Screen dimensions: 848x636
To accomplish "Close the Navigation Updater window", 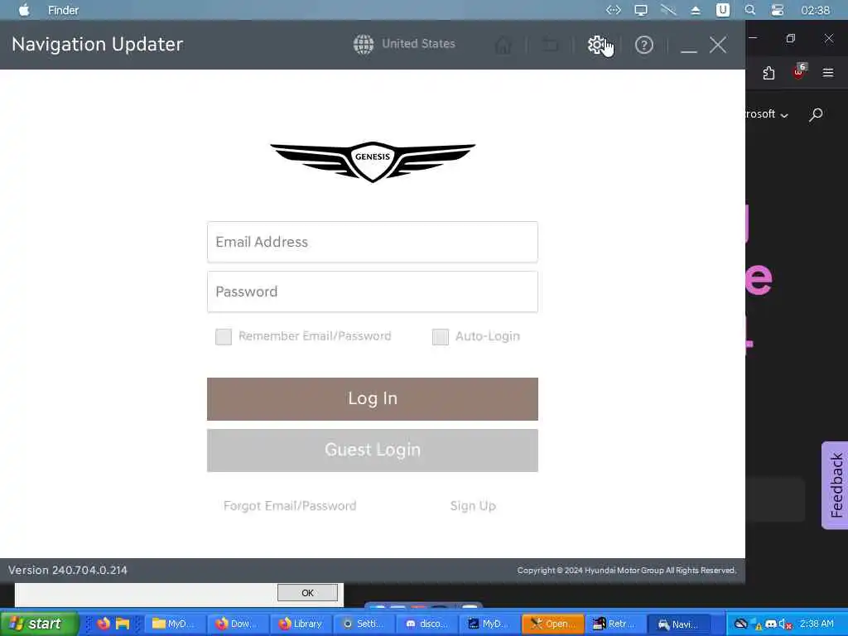I will click(x=718, y=45).
